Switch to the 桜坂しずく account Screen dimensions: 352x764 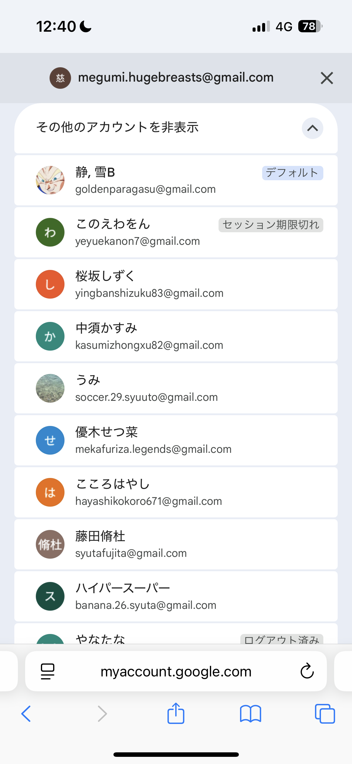click(176, 284)
